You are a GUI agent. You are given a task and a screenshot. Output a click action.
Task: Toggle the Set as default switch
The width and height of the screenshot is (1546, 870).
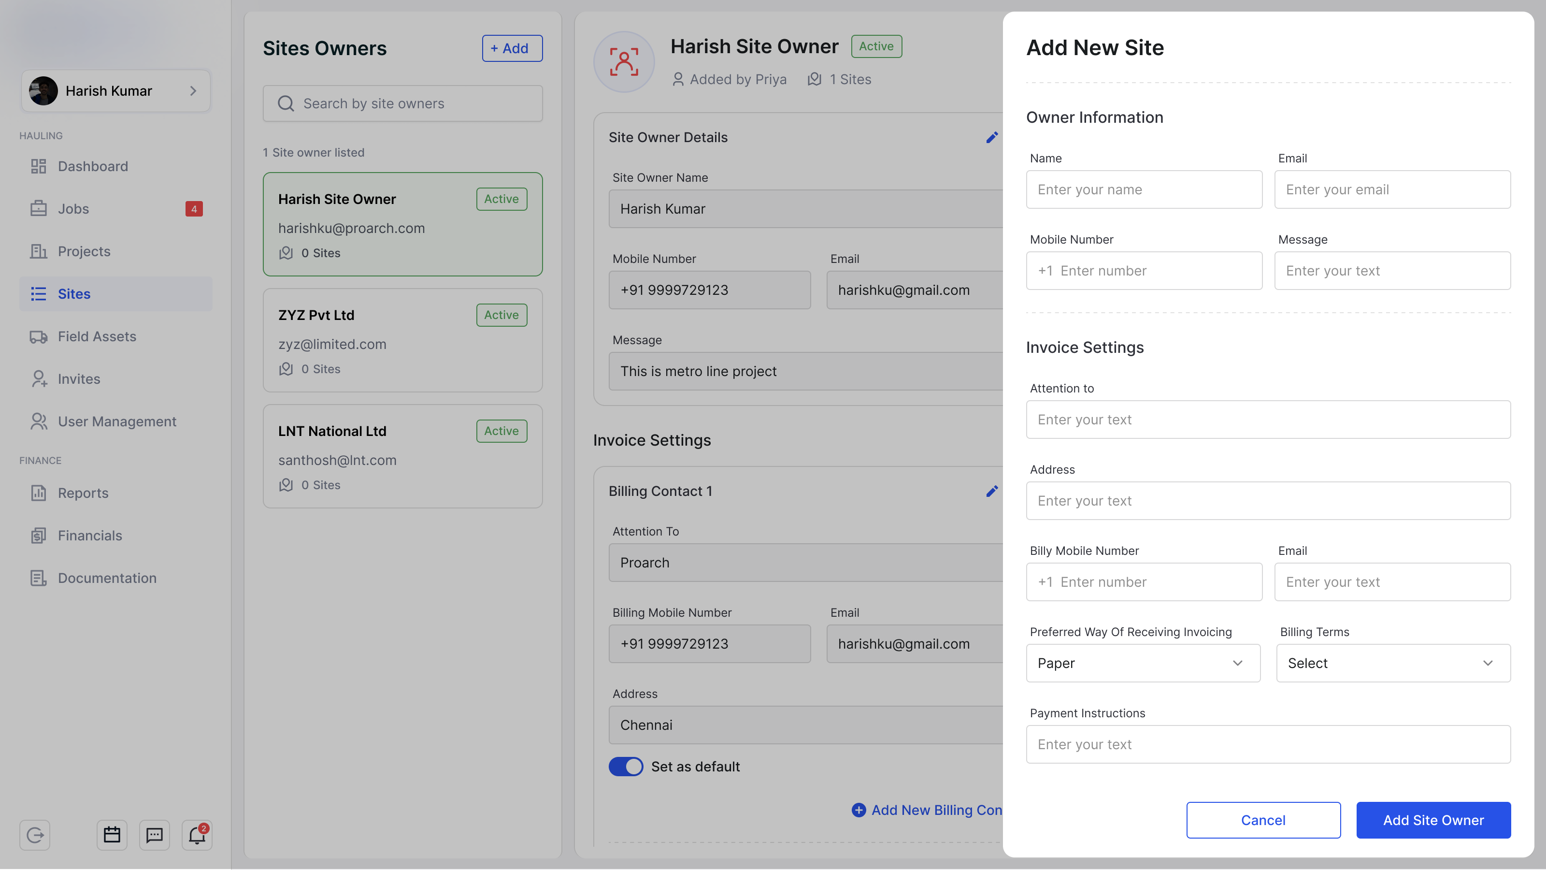pyautogui.click(x=625, y=767)
